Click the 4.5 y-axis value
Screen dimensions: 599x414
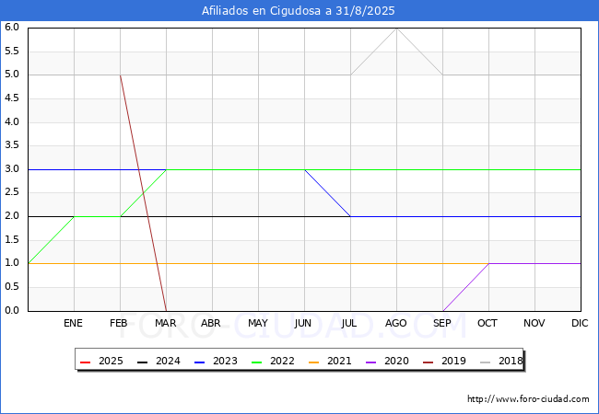click(12, 98)
